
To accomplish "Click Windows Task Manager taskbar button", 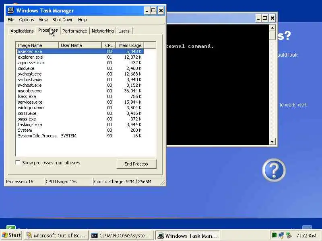I will pos(188,236).
